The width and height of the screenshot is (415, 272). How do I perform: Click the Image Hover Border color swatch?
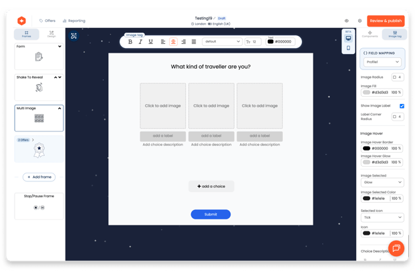[x=366, y=149]
